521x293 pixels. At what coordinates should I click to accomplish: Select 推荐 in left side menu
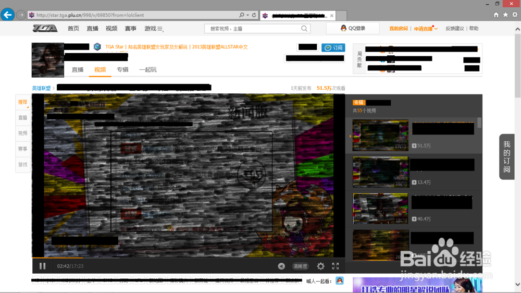point(22,102)
